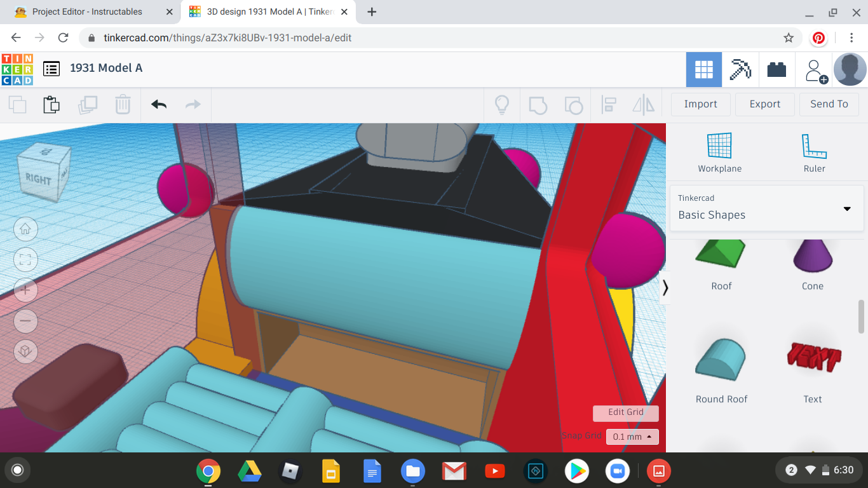
Task: Reset view with the Home button
Action: [25, 229]
